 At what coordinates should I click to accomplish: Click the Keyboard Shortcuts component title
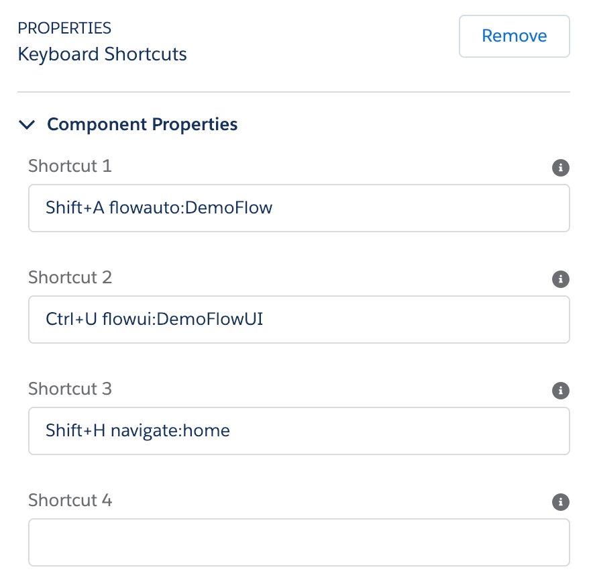tap(102, 54)
